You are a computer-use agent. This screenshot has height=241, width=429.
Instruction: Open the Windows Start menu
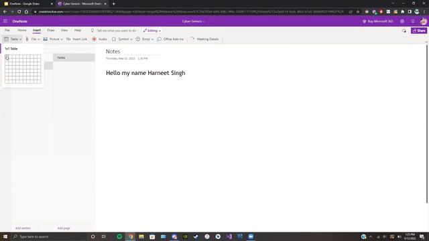pos(5,236)
